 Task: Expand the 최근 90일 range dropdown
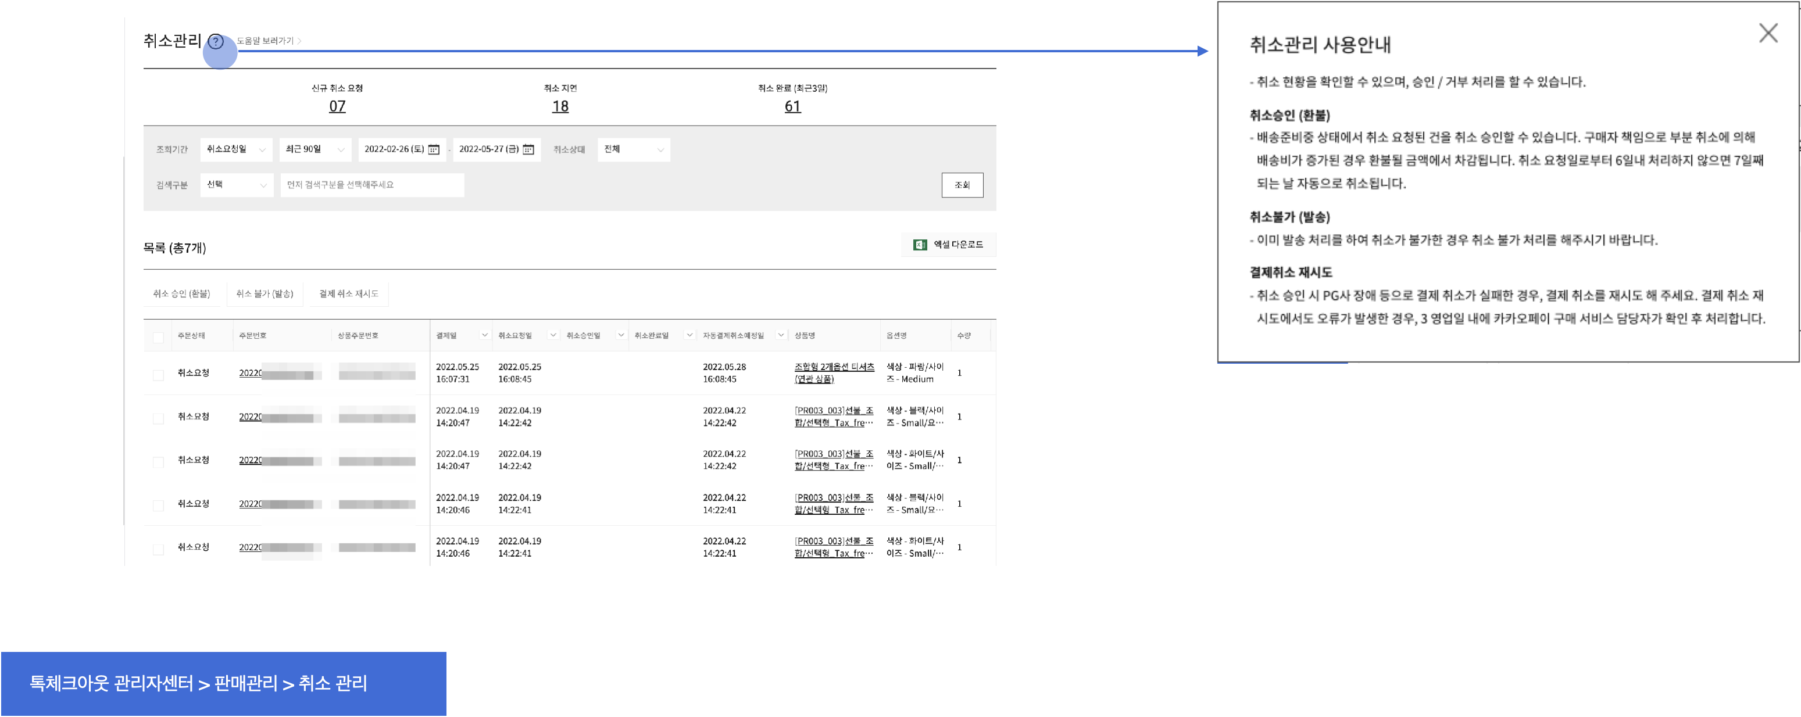315,149
